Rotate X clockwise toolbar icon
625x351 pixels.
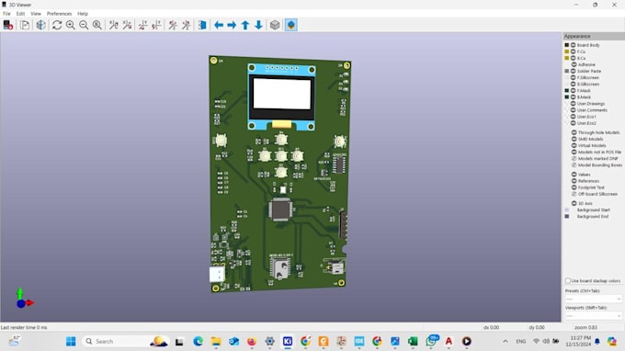(114, 25)
